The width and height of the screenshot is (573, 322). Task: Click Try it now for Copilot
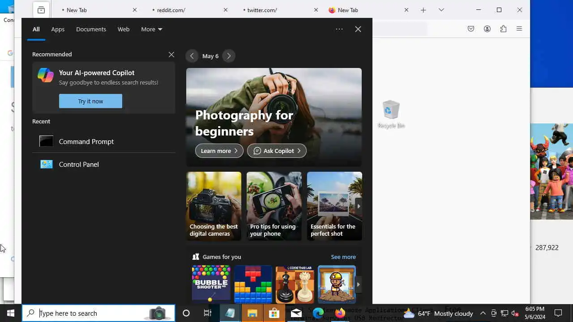click(x=90, y=101)
